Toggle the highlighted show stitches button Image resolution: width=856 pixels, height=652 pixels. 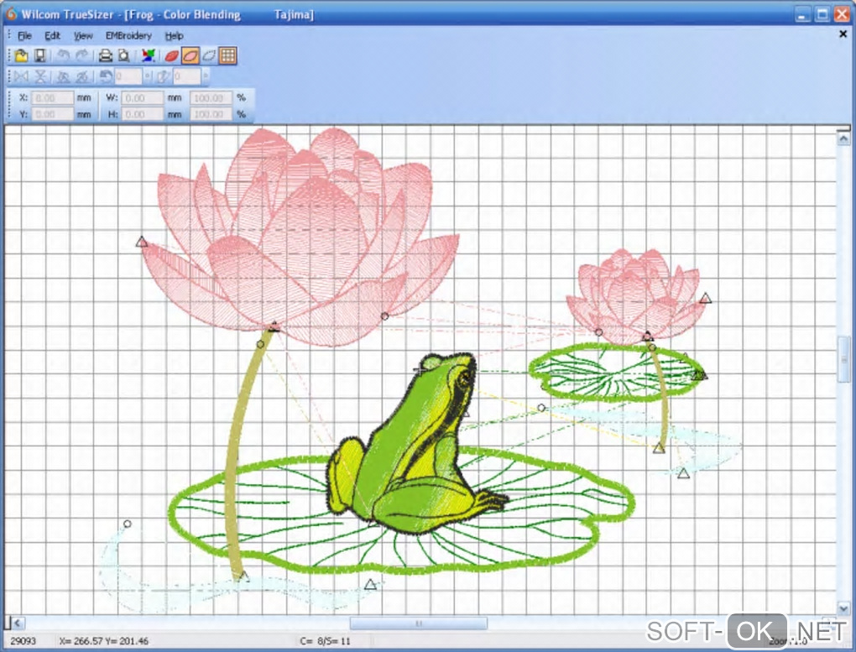click(190, 55)
